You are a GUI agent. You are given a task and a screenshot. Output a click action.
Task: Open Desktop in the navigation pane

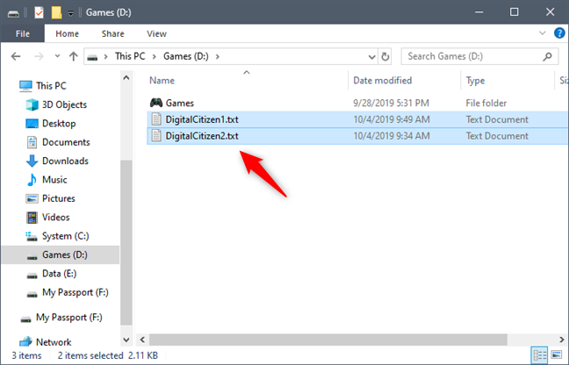pos(59,124)
